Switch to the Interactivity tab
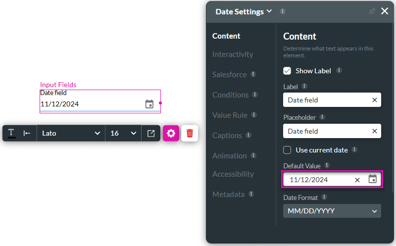The height and width of the screenshot is (246, 396). point(233,54)
